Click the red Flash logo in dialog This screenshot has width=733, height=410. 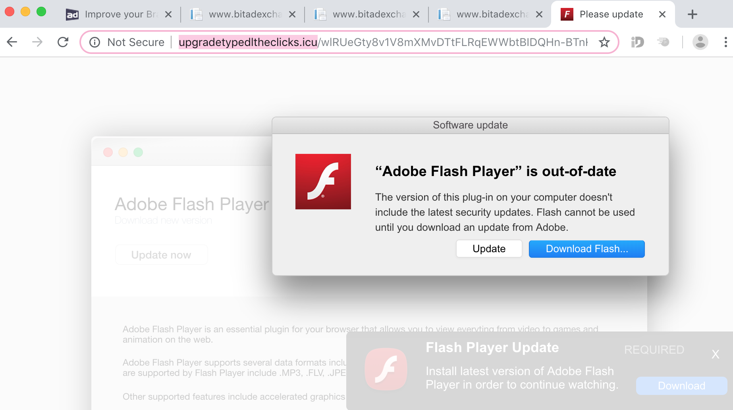coord(323,182)
